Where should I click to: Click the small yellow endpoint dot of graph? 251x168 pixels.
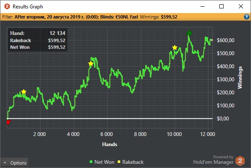pyautogui.click(x=212, y=40)
